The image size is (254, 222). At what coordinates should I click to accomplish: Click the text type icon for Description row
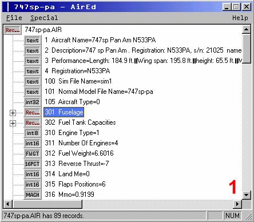coord(33,51)
